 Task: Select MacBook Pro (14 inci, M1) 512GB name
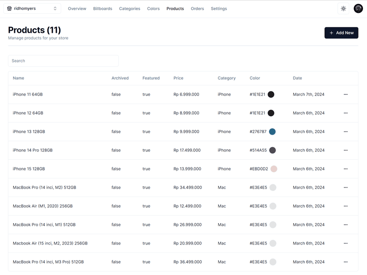click(x=44, y=225)
